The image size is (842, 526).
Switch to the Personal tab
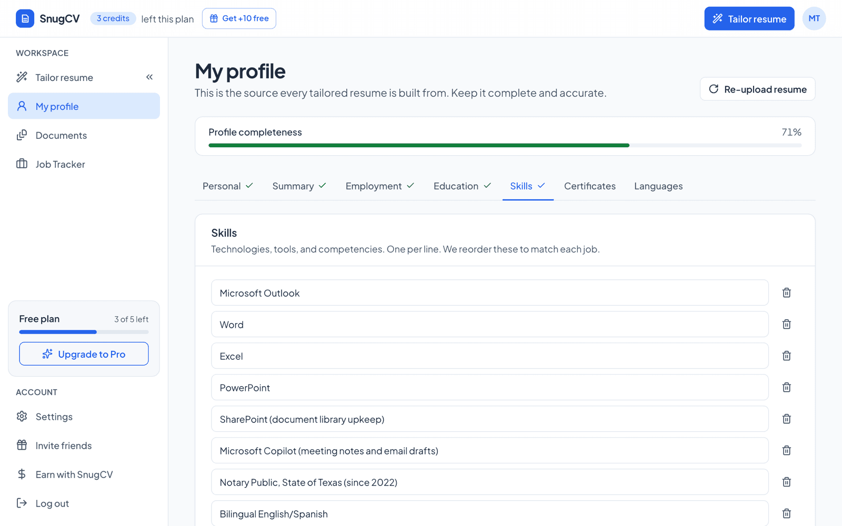tap(228, 186)
